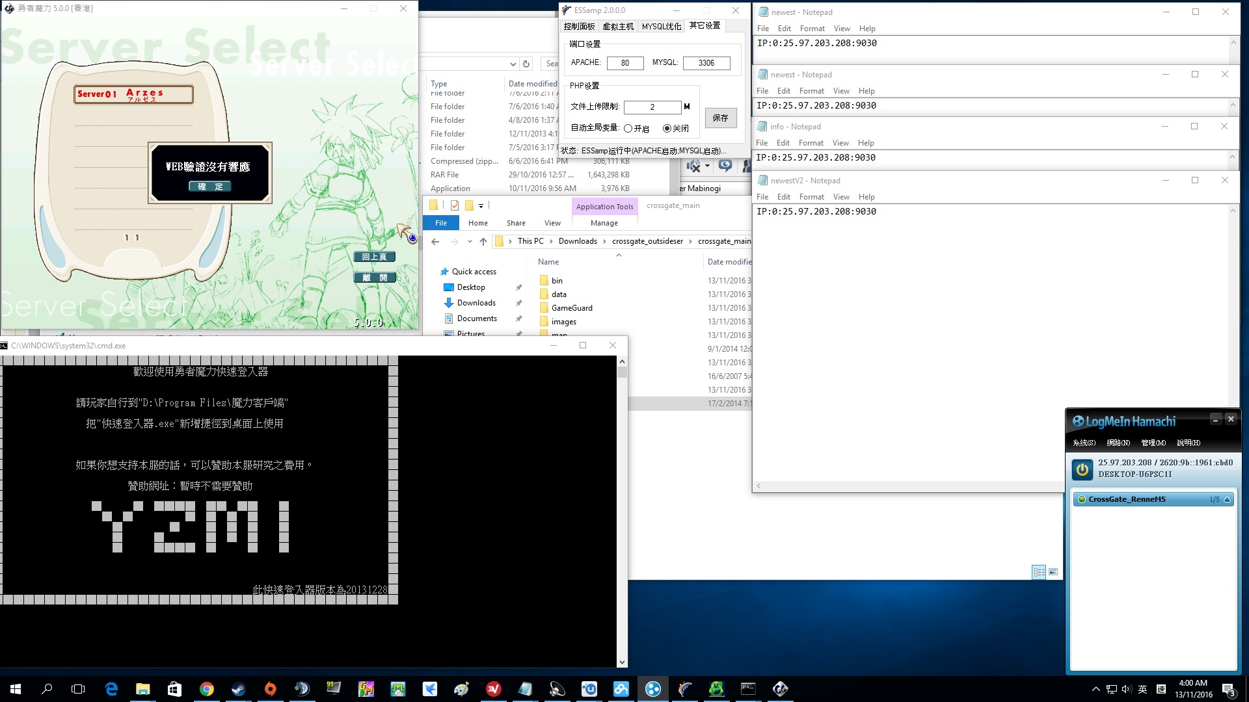
Task: Click the refresh icon in the back Explorer window
Action: (526, 64)
